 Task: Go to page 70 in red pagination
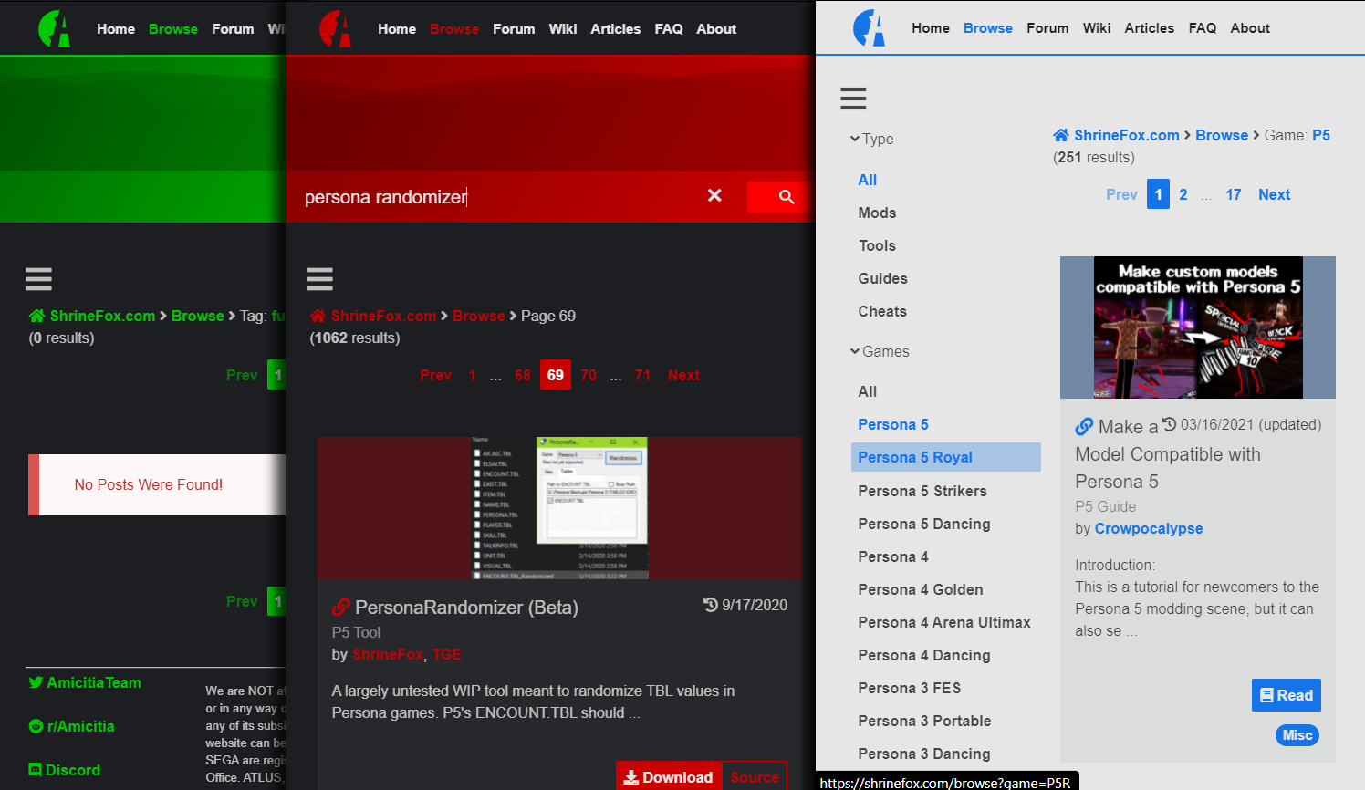589,375
